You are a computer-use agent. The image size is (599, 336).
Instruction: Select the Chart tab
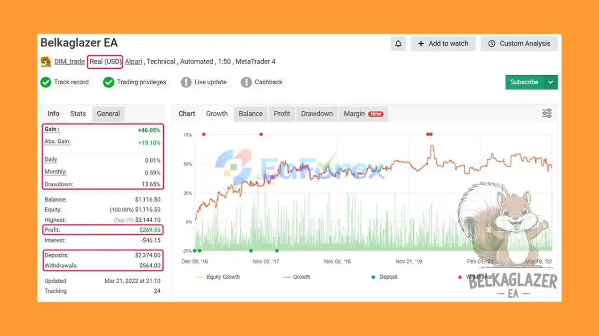pos(187,114)
